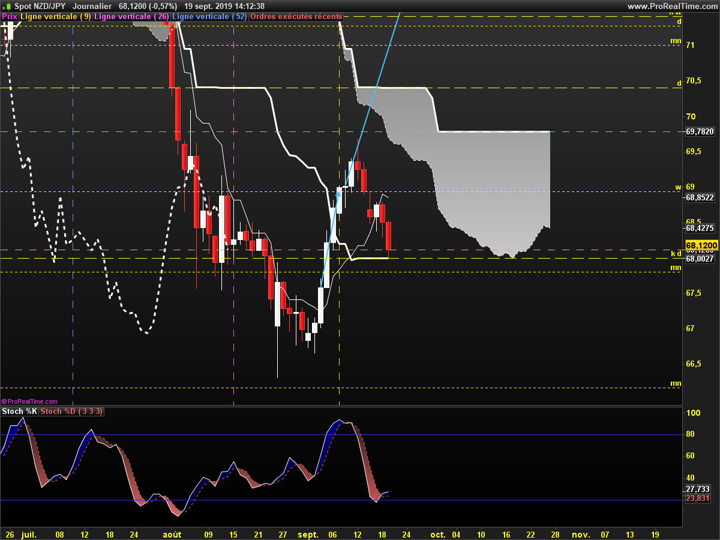
Task: Click the 69,5 price axis label
Action: 694,151
